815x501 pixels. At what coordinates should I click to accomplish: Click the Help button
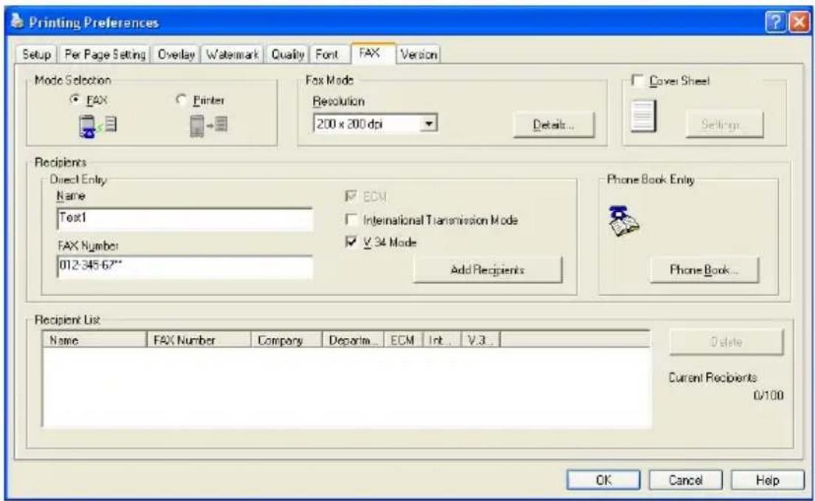click(x=767, y=480)
